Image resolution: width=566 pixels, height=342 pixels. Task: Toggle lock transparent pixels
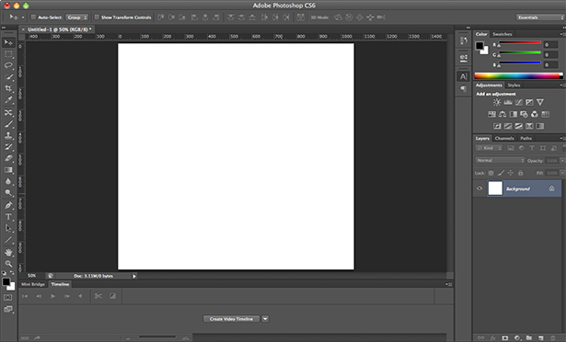491,173
